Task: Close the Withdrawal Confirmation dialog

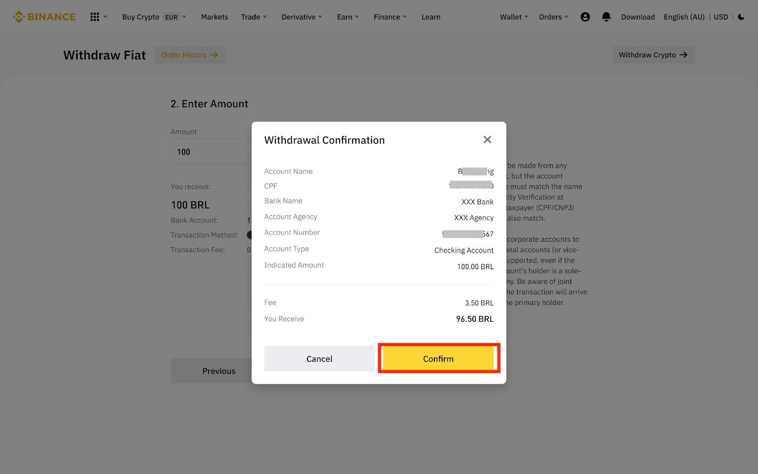Action: click(487, 140)
